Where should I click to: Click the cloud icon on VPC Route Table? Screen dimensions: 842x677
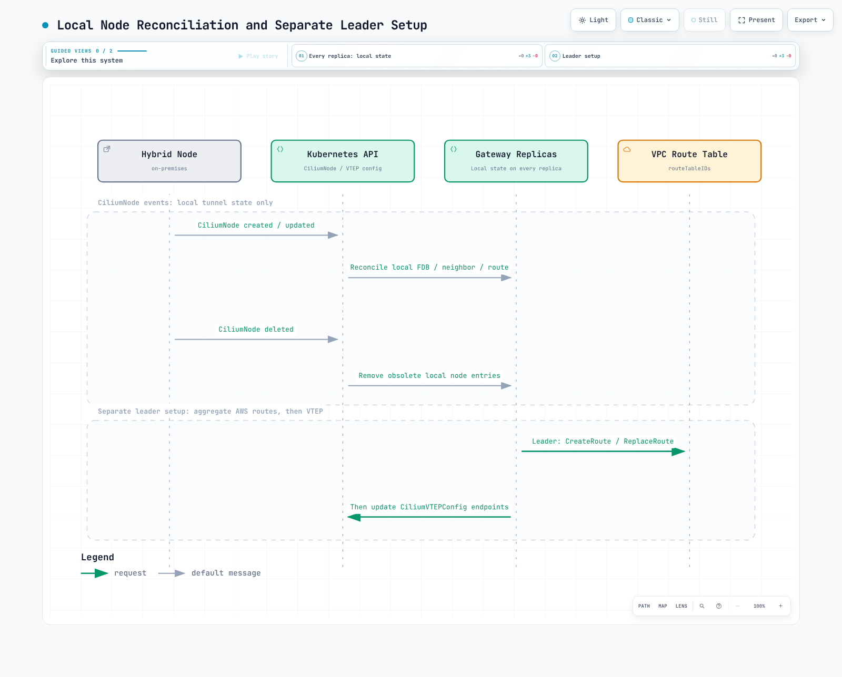click(x=627, y=149)
